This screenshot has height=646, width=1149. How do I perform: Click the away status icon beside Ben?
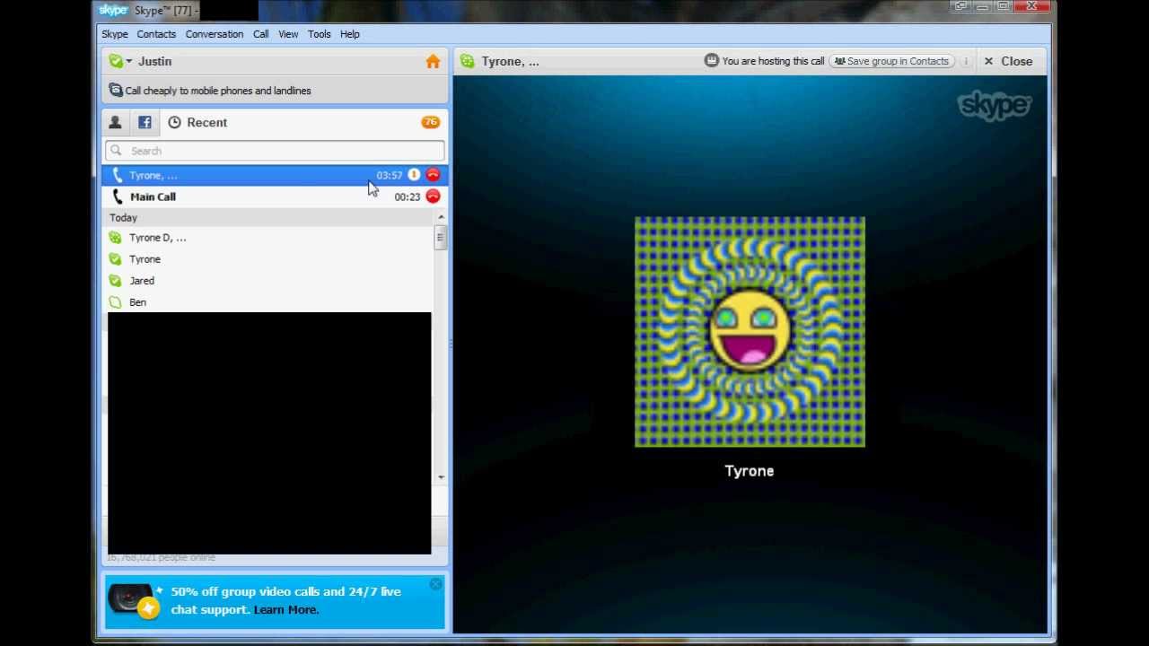click(115, 302)
